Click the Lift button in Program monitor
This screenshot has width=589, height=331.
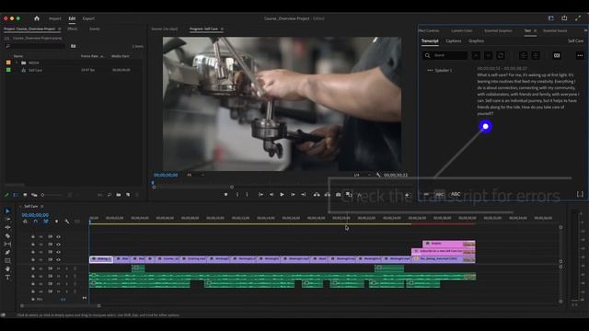coord(317,194)
